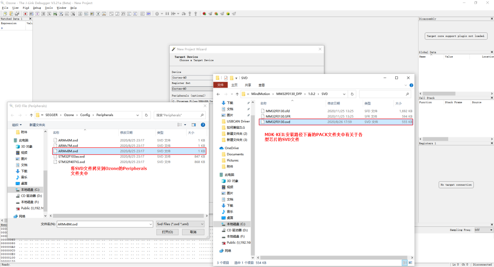Click the up-folder arrow in SVD dialog
The height and width of the screenshot is (267, 494).
coord(31,115)
